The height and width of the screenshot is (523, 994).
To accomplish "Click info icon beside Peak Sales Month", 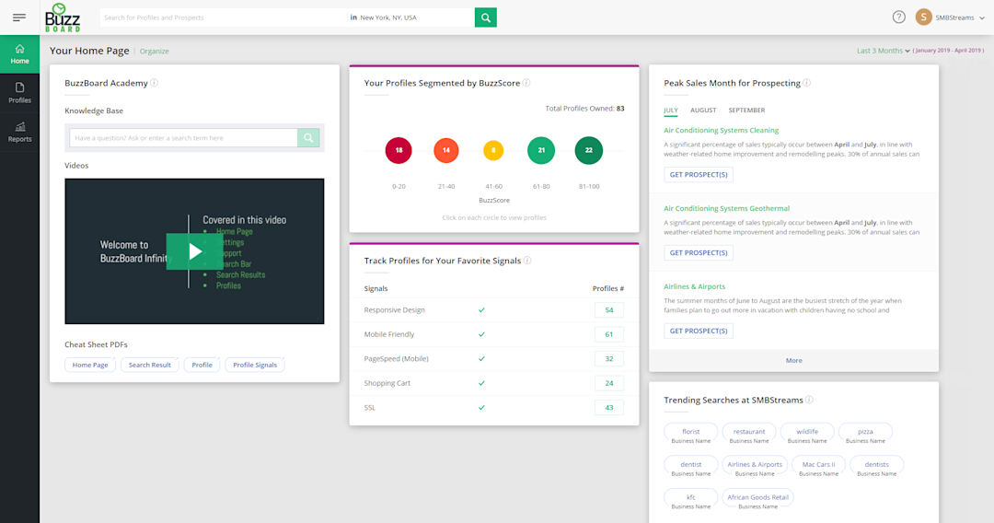I will [x=806, y=83].
